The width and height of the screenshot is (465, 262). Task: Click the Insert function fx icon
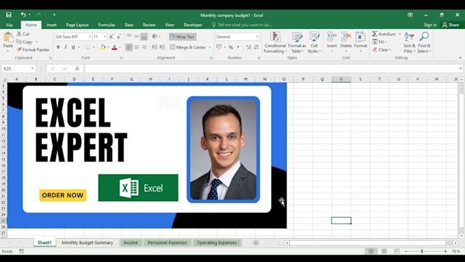(77, 68)
